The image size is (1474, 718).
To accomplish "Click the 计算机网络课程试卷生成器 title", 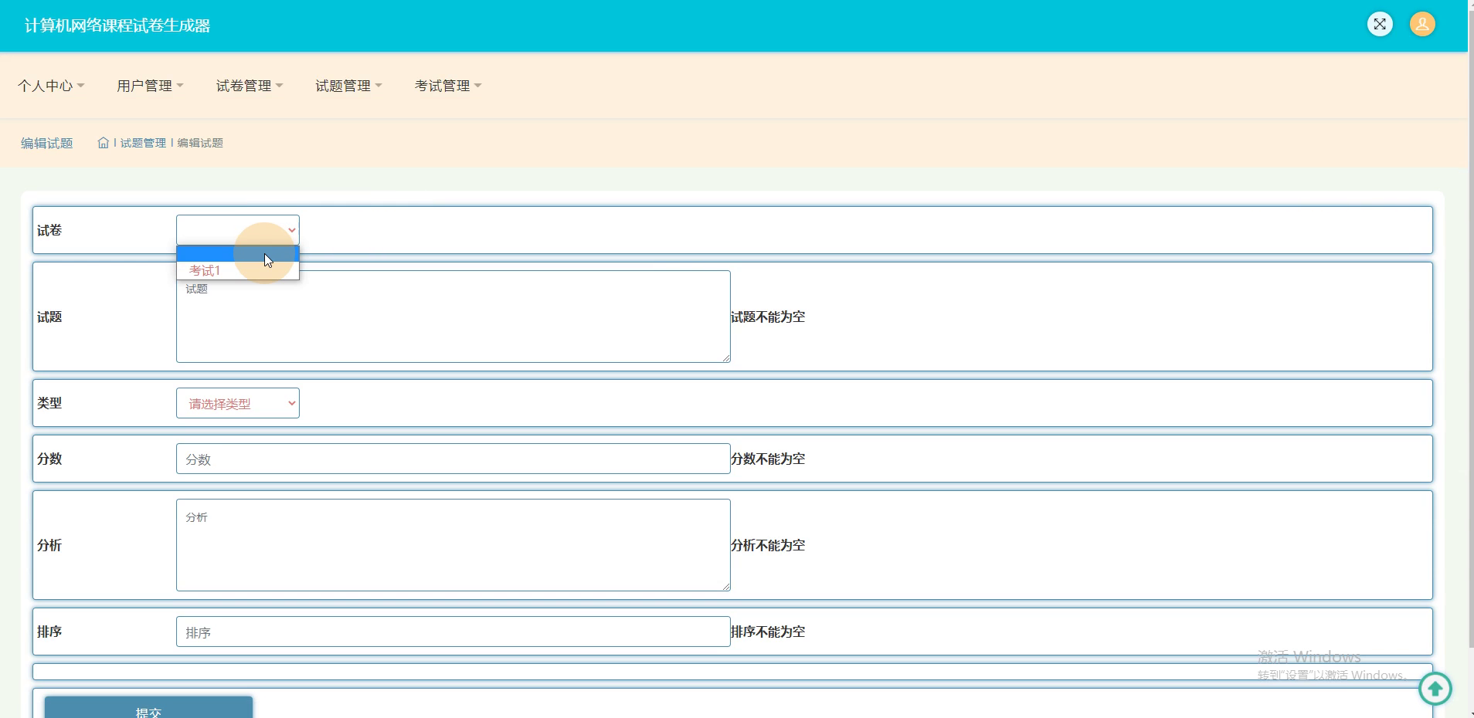I will coord(117,25).
